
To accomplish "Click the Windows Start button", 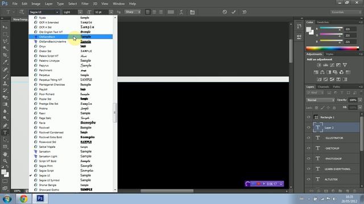I will pos(7,199).
